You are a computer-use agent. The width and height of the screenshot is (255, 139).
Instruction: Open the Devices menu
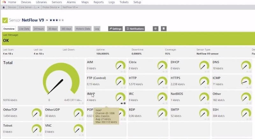26,2
